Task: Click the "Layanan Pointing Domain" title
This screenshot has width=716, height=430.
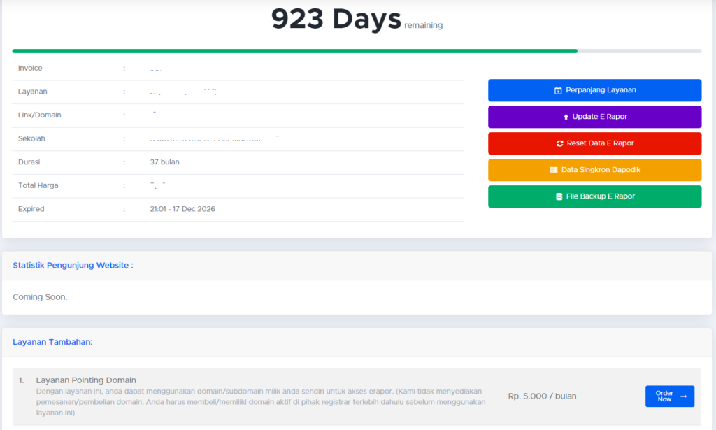Action: tap(86, 380)
